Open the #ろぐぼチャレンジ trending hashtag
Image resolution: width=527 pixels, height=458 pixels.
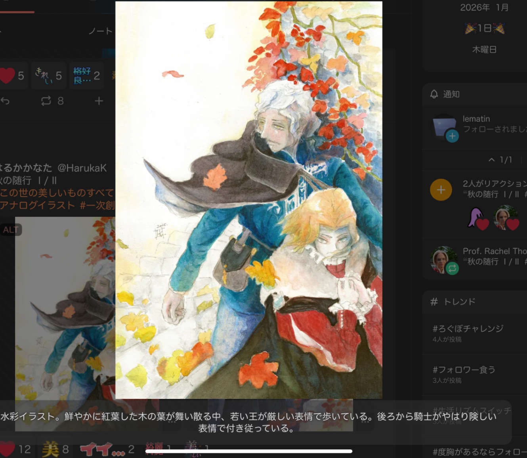tap(468, 328)
